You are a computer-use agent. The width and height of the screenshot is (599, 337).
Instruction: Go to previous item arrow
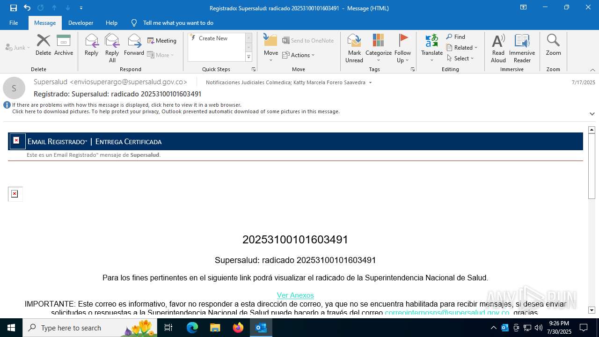pos(54,8)
